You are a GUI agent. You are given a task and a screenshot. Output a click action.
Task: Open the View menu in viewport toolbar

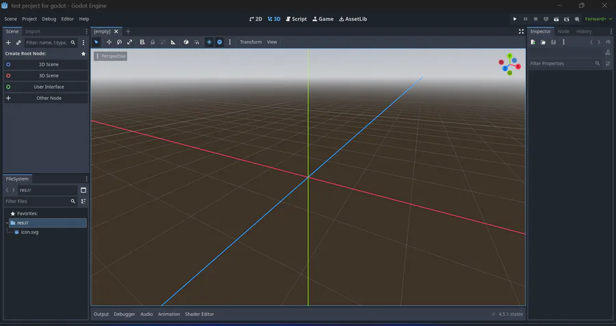click(272, 42)
